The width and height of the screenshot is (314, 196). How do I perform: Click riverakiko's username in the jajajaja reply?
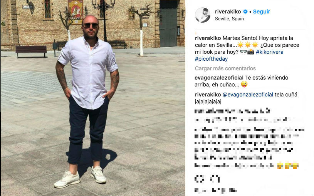(x=208, y=95)
